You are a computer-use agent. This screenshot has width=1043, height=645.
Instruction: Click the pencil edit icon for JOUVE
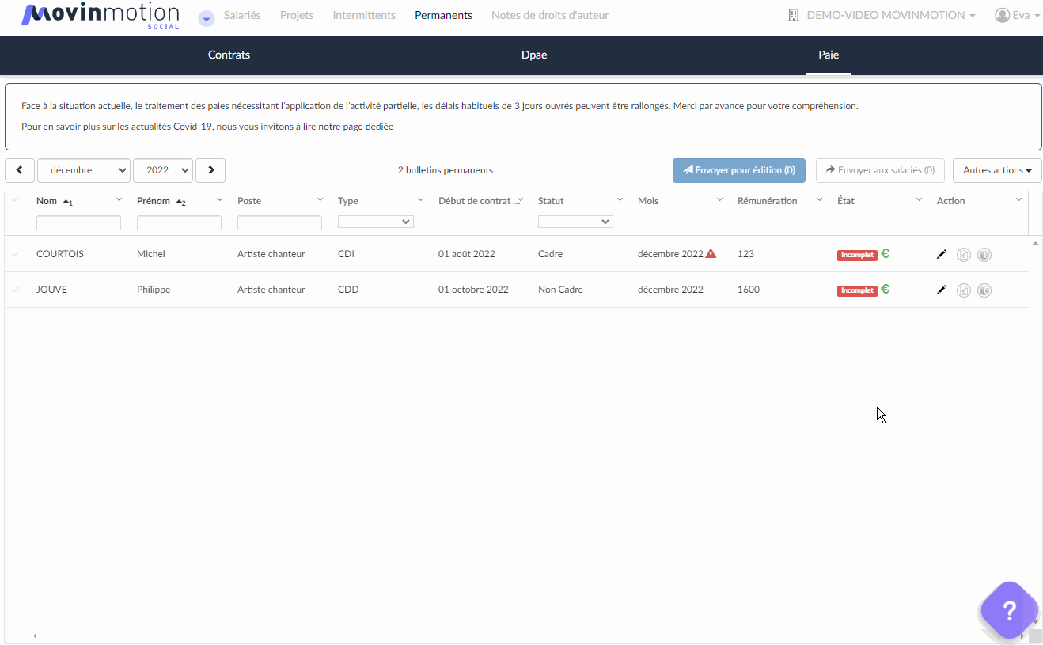pos(942,290)
